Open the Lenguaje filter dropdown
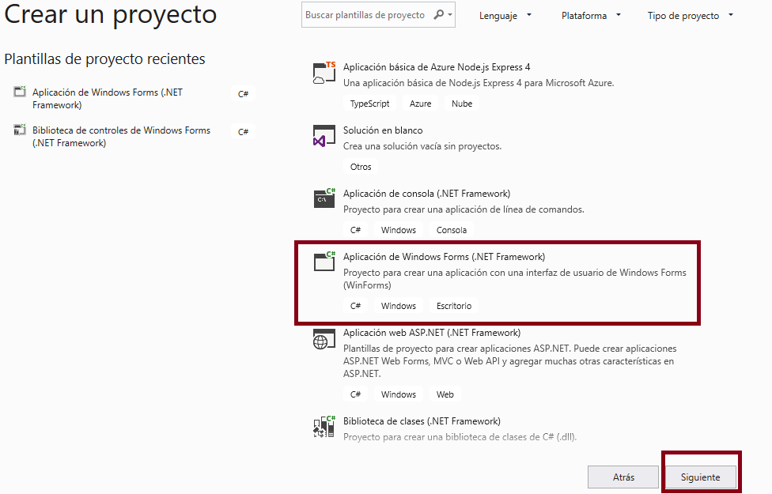 click(x=505, y=16)
